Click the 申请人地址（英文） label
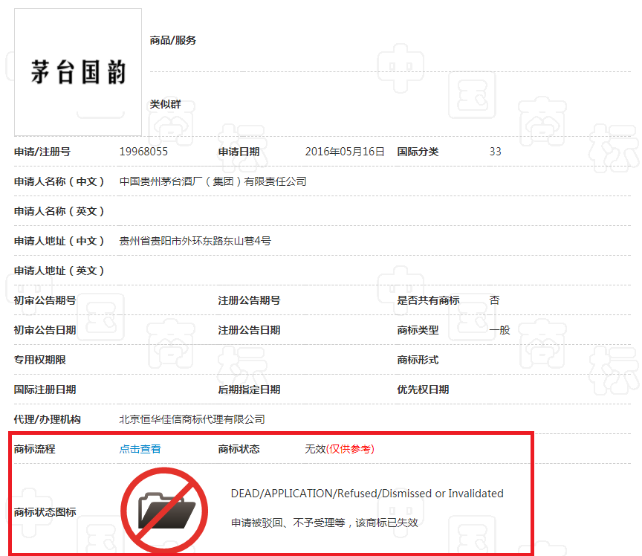Image resolution: width=642 pixels, height=556 pixels. 59,271
